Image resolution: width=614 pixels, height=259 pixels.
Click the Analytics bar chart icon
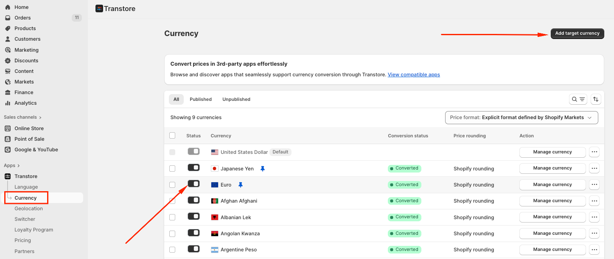(8, 103)
